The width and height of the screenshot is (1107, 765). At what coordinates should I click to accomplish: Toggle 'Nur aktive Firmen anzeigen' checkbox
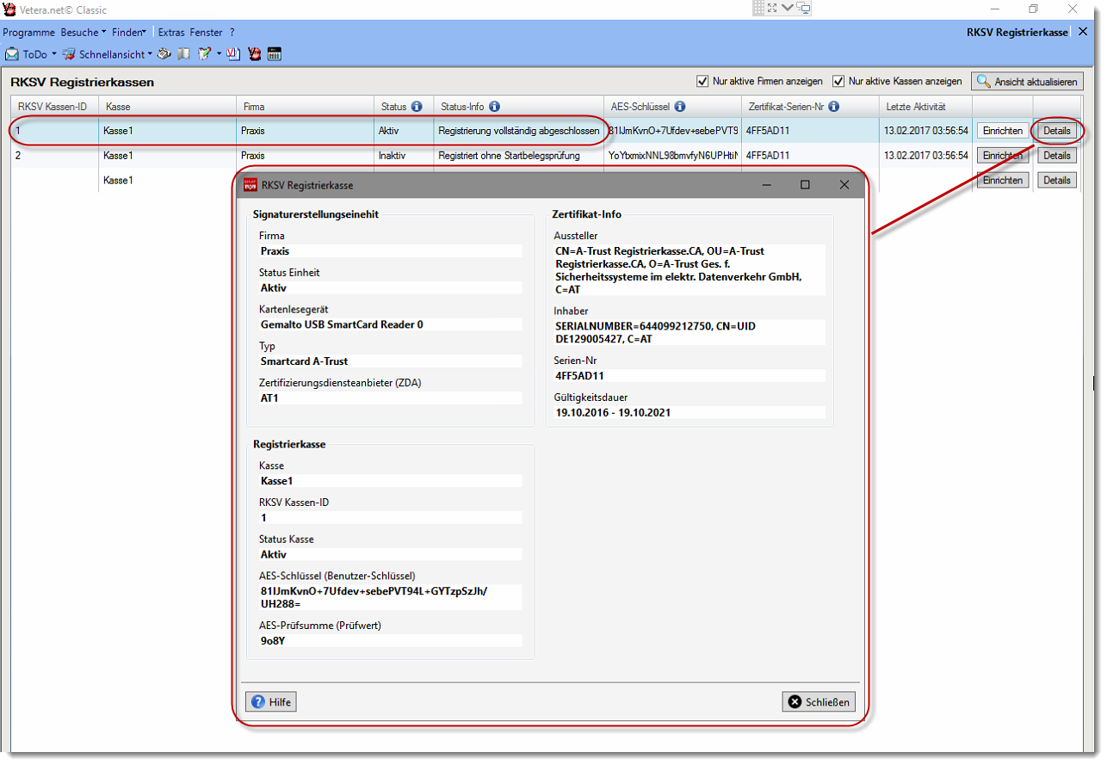coord(703,82)
